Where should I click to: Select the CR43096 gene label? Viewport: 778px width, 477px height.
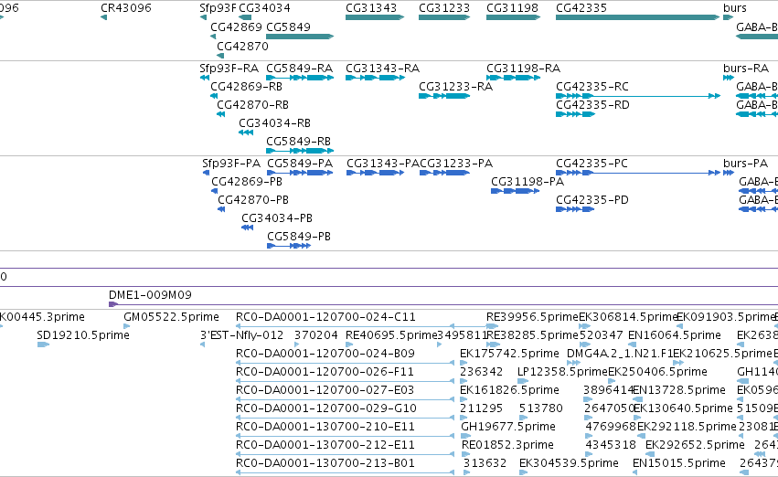[x=126, y=8]
